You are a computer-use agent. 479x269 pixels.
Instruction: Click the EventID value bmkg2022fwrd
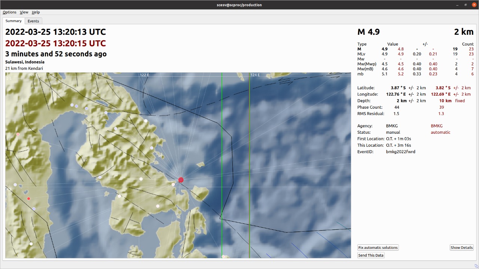point(400,152)
